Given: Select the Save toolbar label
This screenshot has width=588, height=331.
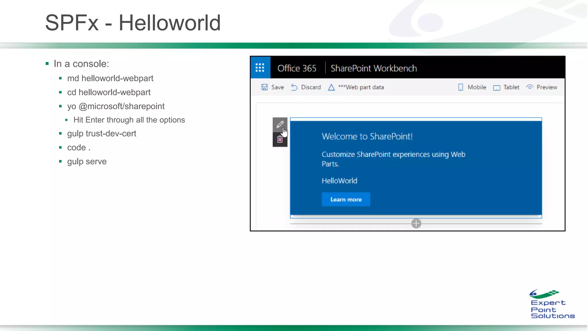Looking at the screenshot, I should click(x=278, y=87).
